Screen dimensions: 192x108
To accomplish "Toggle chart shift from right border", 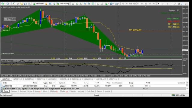I will coord(102,4).
